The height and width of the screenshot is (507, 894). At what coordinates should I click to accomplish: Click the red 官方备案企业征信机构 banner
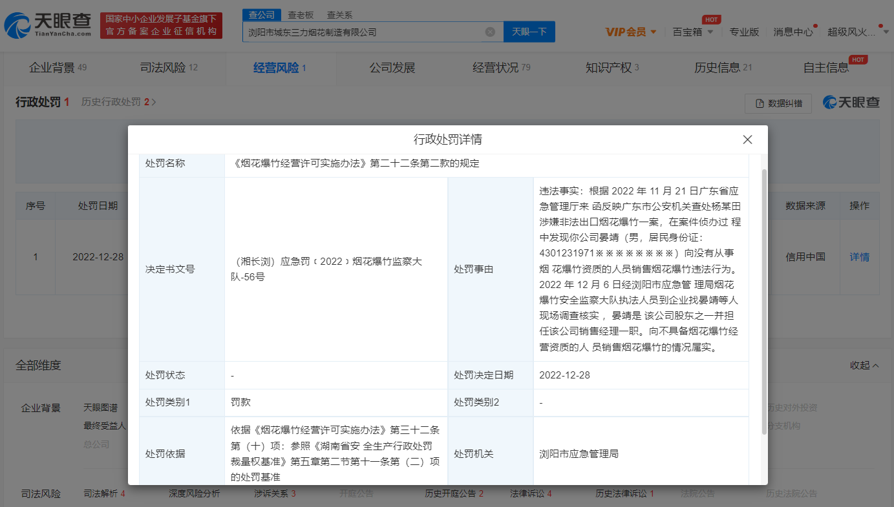[162, 25]
